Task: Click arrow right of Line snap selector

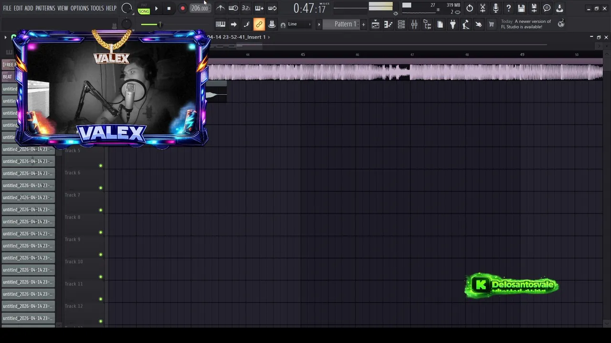Action: 310,24
